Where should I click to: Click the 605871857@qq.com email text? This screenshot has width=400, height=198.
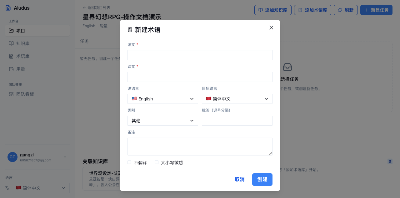click(35, 160)
